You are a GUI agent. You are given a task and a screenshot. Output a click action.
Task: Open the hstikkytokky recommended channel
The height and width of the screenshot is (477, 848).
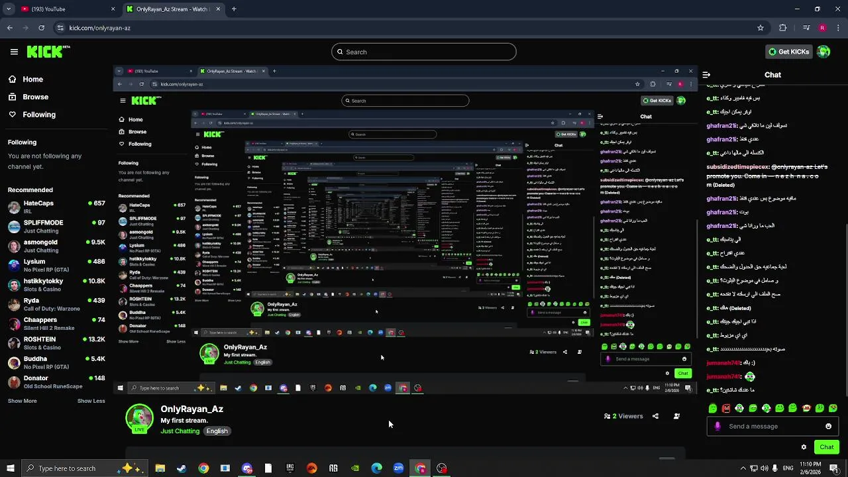coord(56,284)
